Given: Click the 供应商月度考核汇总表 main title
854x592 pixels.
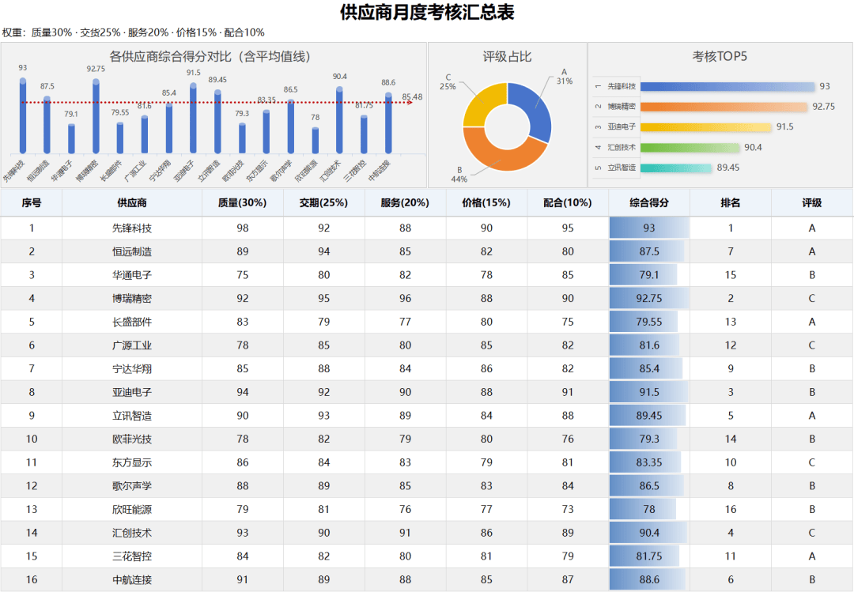Looking at the screenshot, I should click(427, 13).
